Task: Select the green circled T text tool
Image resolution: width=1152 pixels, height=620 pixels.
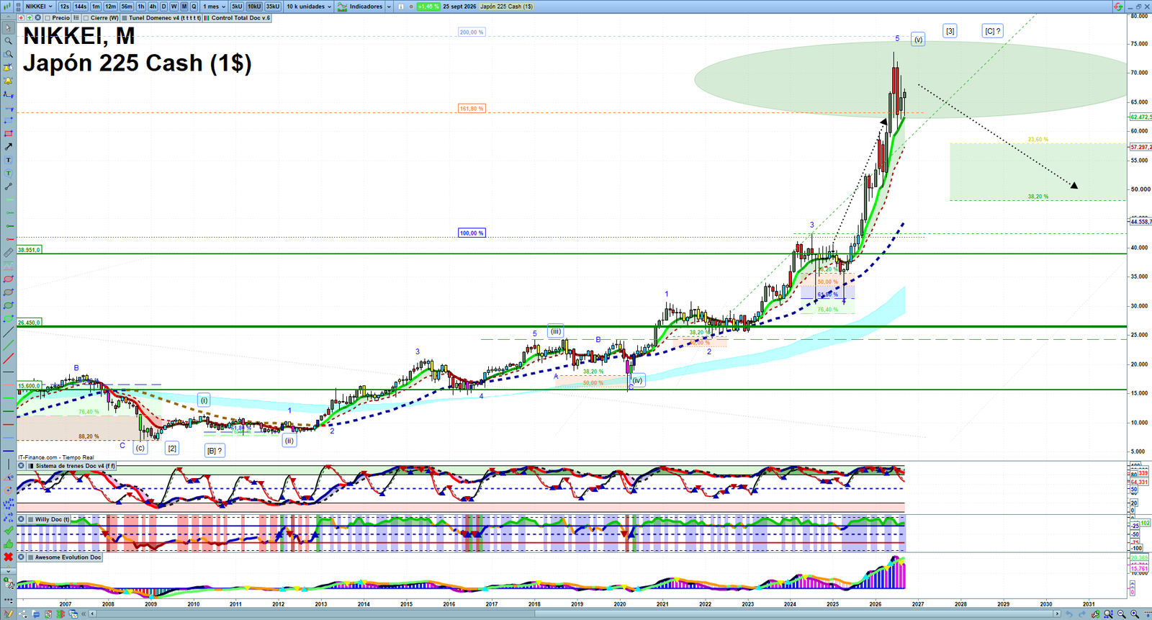Action: click(9, 173)
